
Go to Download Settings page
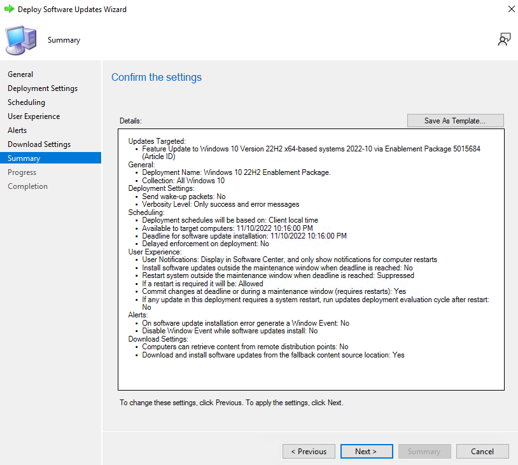pos(39,144)
